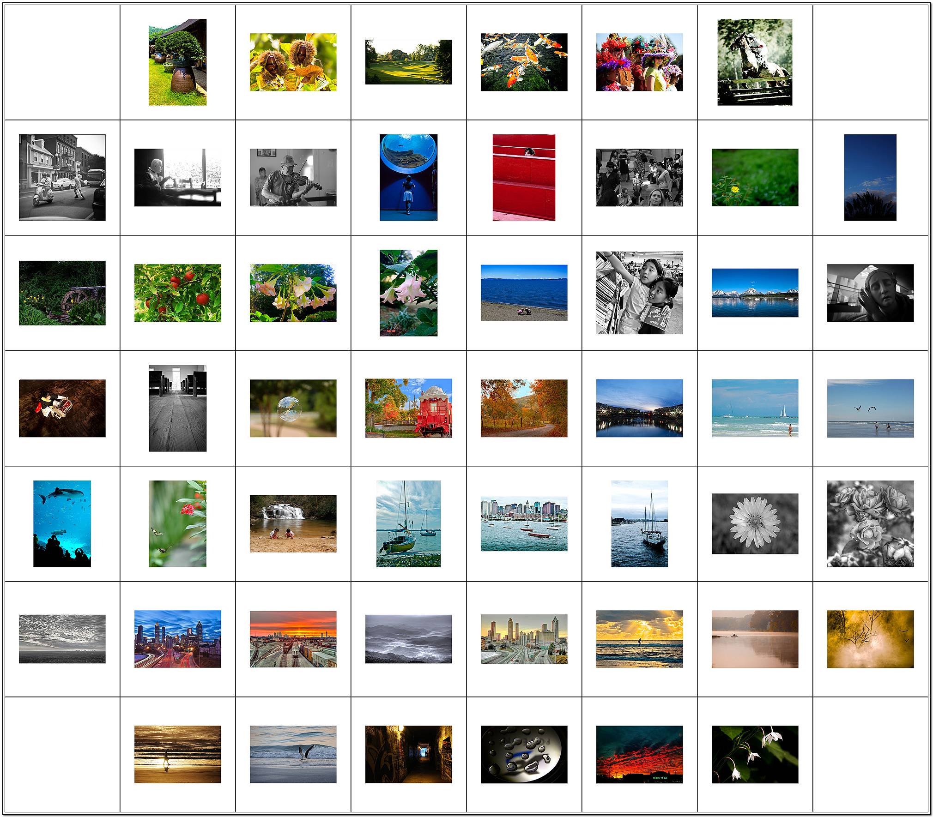Click the red bleachers thumbnail
The width and height of the screenshot is (933, 817).
[524, 177]
